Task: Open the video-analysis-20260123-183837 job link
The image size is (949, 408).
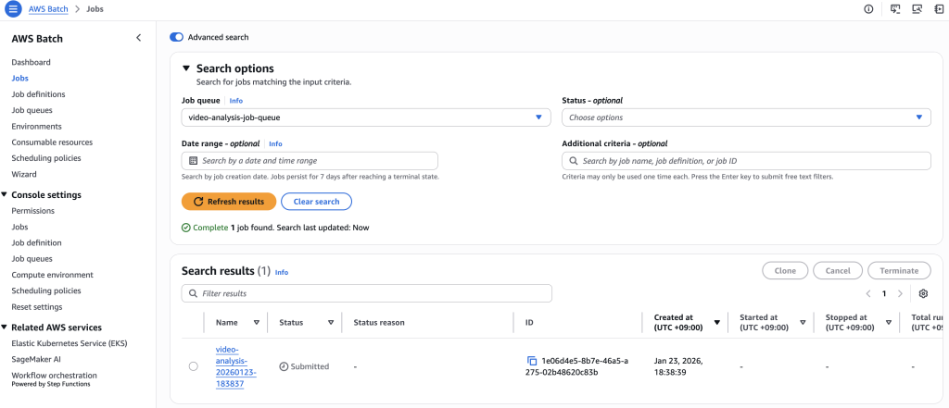Action: 229,366
